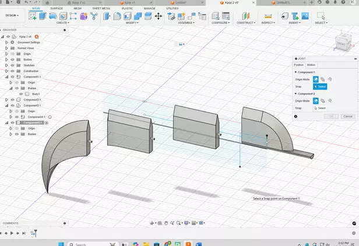Click the Bill of Materials icon in Assemble
The height and width of the screenshot is (246, 359).
[202, 16]
